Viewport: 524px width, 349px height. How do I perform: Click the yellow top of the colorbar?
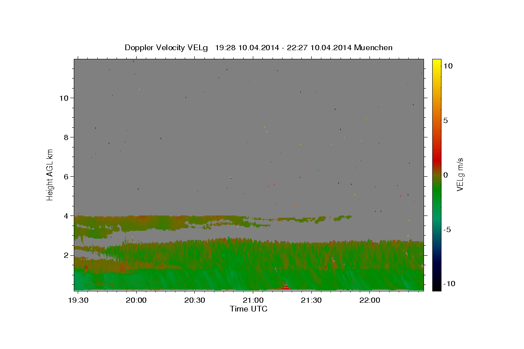pos(436,62)
